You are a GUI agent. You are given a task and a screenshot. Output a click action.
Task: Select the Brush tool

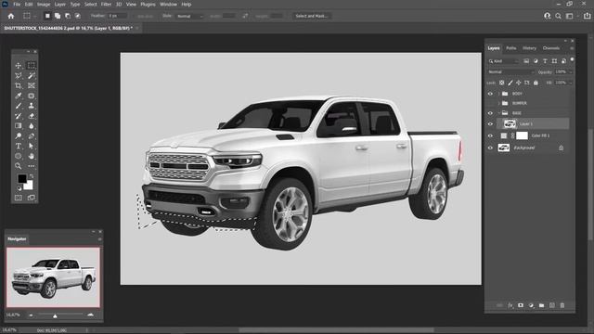pyautogui.click(x=19, y=106)
